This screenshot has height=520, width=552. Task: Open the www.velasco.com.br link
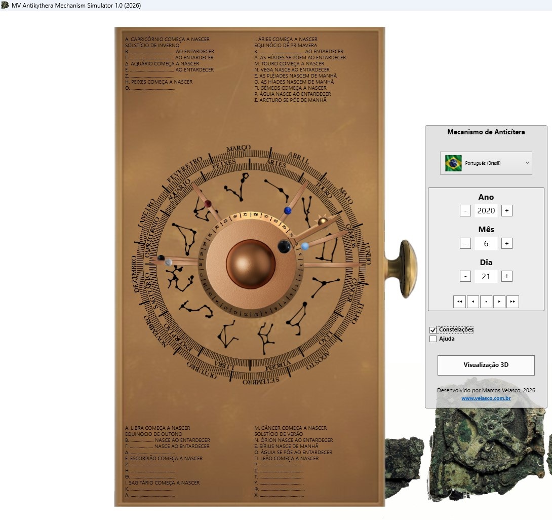[x=486, y=398]
